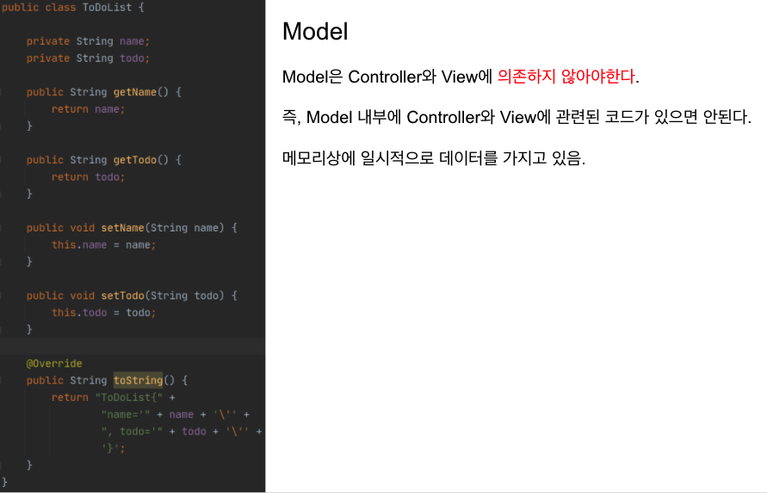Click the ToDoList class name in declaration

[107, 8]
